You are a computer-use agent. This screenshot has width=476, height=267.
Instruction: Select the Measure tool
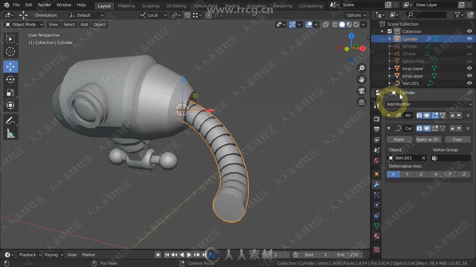(11, 134)
